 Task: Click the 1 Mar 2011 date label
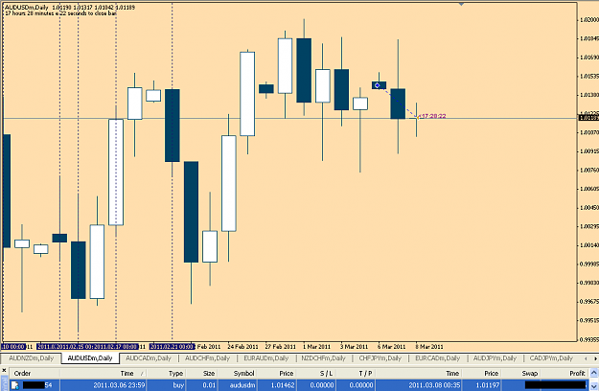316,347
